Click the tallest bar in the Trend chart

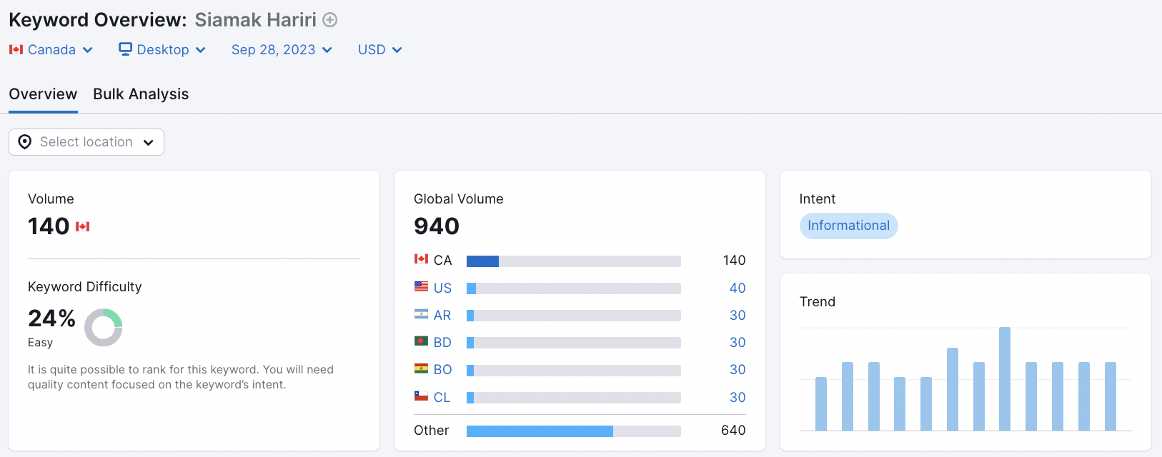(x=1005, y=379)
